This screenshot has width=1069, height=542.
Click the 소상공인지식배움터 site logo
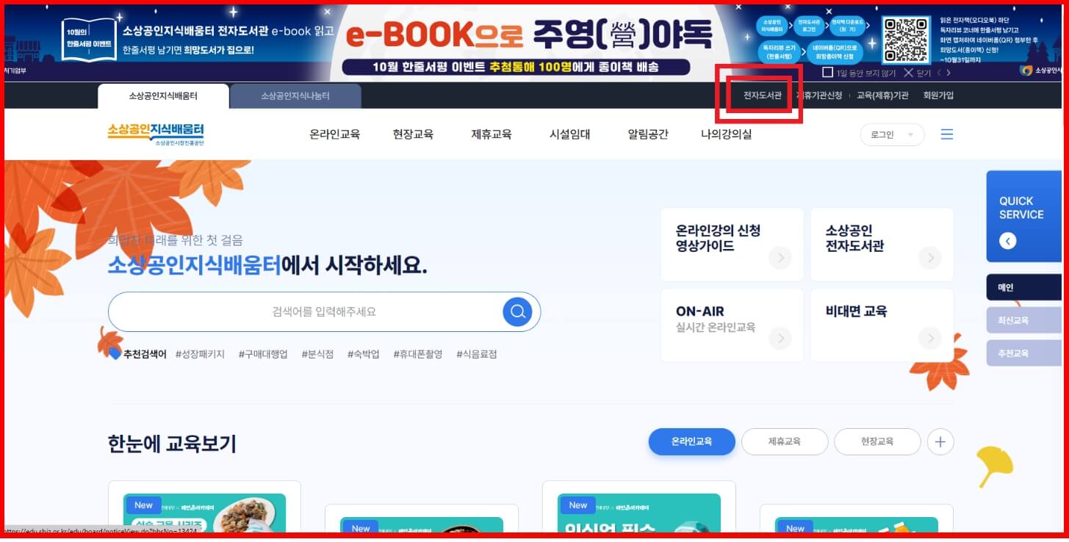coord(156,134)
